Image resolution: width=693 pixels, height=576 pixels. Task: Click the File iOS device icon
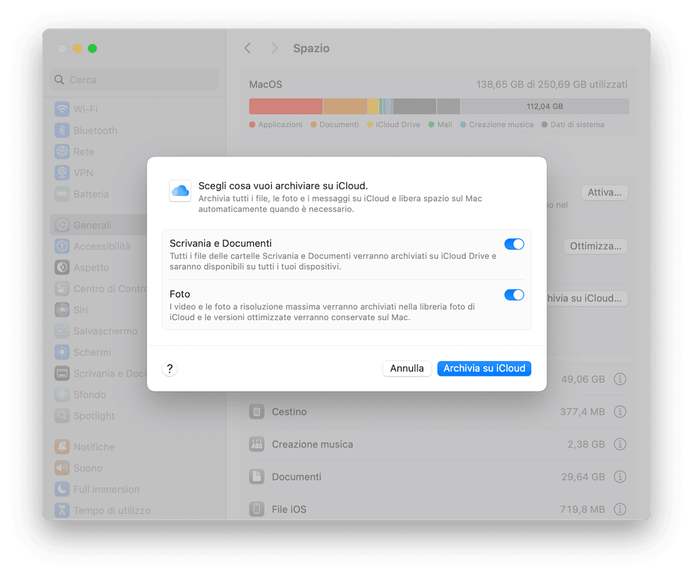(x=257, y=509)
